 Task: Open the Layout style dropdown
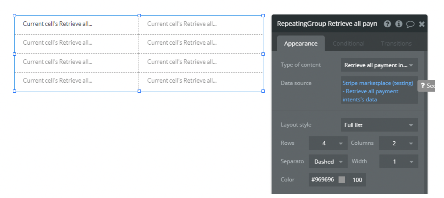click(379, 125)
